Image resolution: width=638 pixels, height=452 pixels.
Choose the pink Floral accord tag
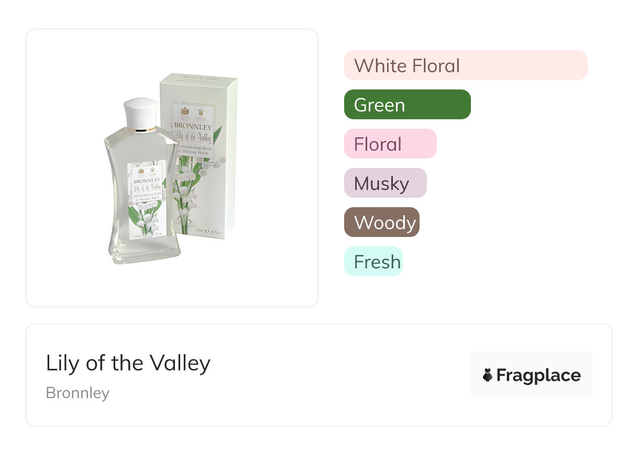(x=390, y=144)
